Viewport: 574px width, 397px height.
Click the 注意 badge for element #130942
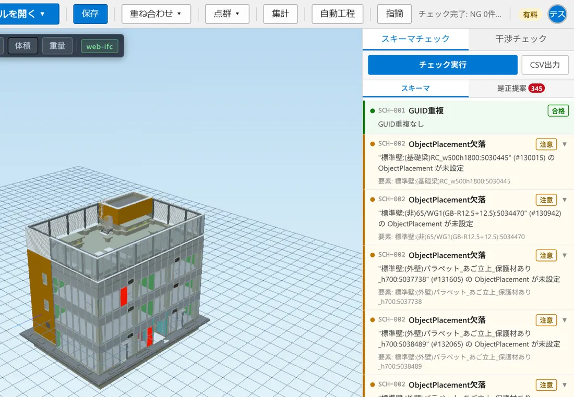pos(546,200)
